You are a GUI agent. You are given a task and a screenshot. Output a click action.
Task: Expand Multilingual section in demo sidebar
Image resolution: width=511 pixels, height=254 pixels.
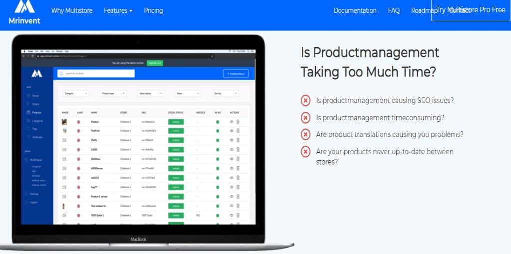34,160
